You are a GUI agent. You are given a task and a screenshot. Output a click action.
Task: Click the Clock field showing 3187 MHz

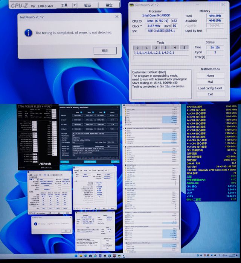pyautogui.click(x=154, y=26)
